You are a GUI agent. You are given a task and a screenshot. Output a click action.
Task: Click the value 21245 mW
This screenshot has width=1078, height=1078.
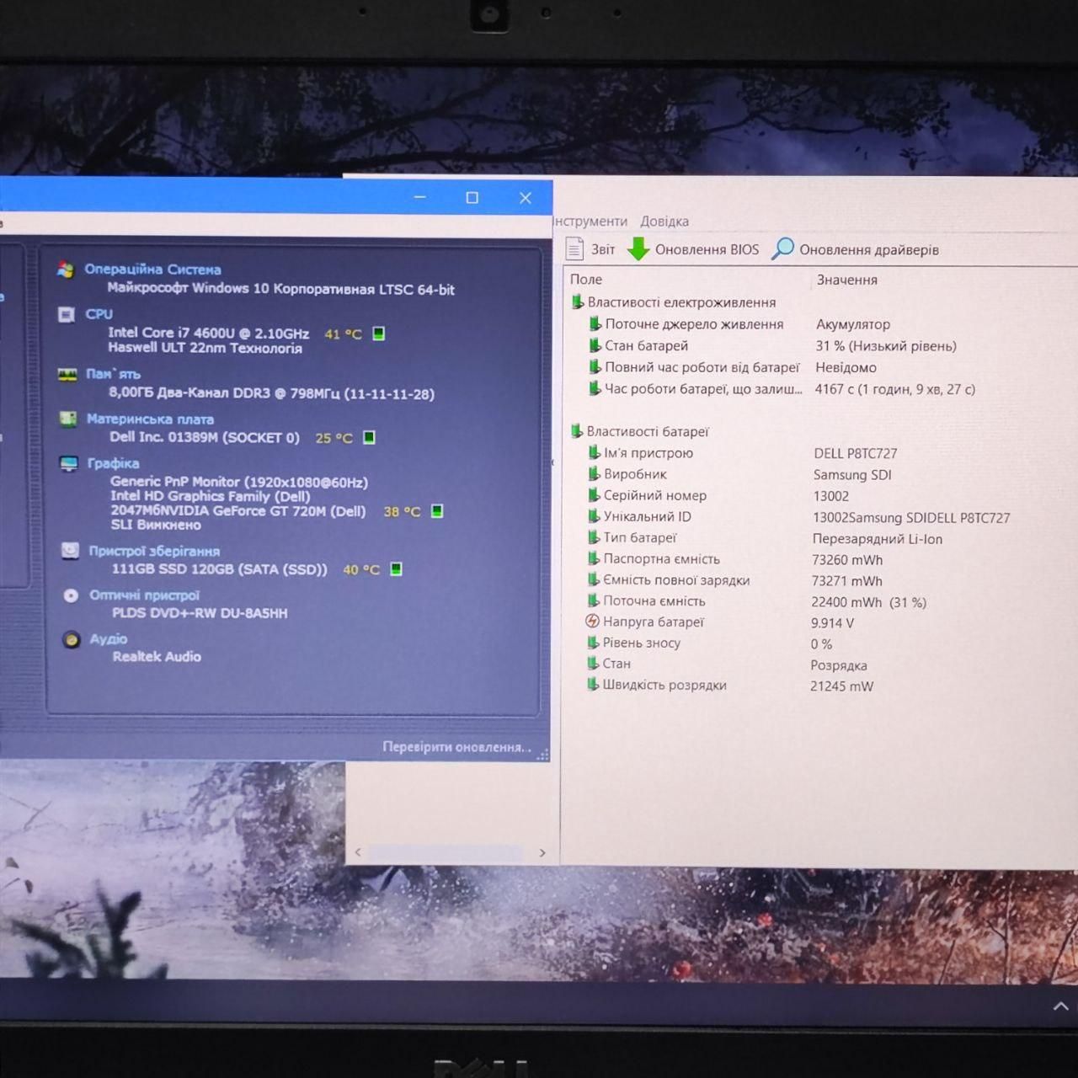(x=842, y=686)
